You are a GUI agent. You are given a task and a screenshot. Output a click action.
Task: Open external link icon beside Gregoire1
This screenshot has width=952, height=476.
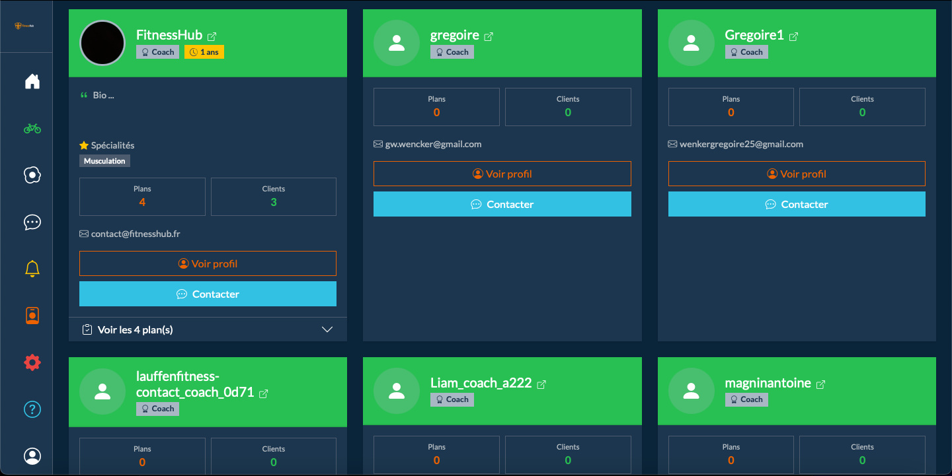(x=793, y=36)
